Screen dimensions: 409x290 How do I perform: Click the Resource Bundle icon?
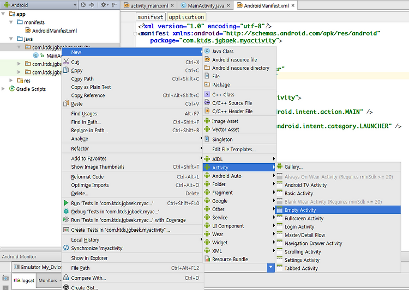pos(207,259)
